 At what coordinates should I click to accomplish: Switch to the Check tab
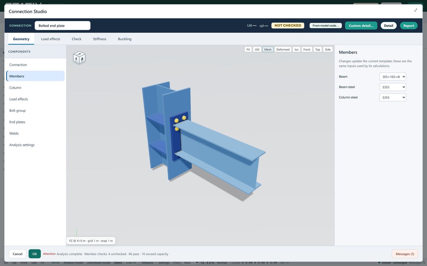coord(77,39)
